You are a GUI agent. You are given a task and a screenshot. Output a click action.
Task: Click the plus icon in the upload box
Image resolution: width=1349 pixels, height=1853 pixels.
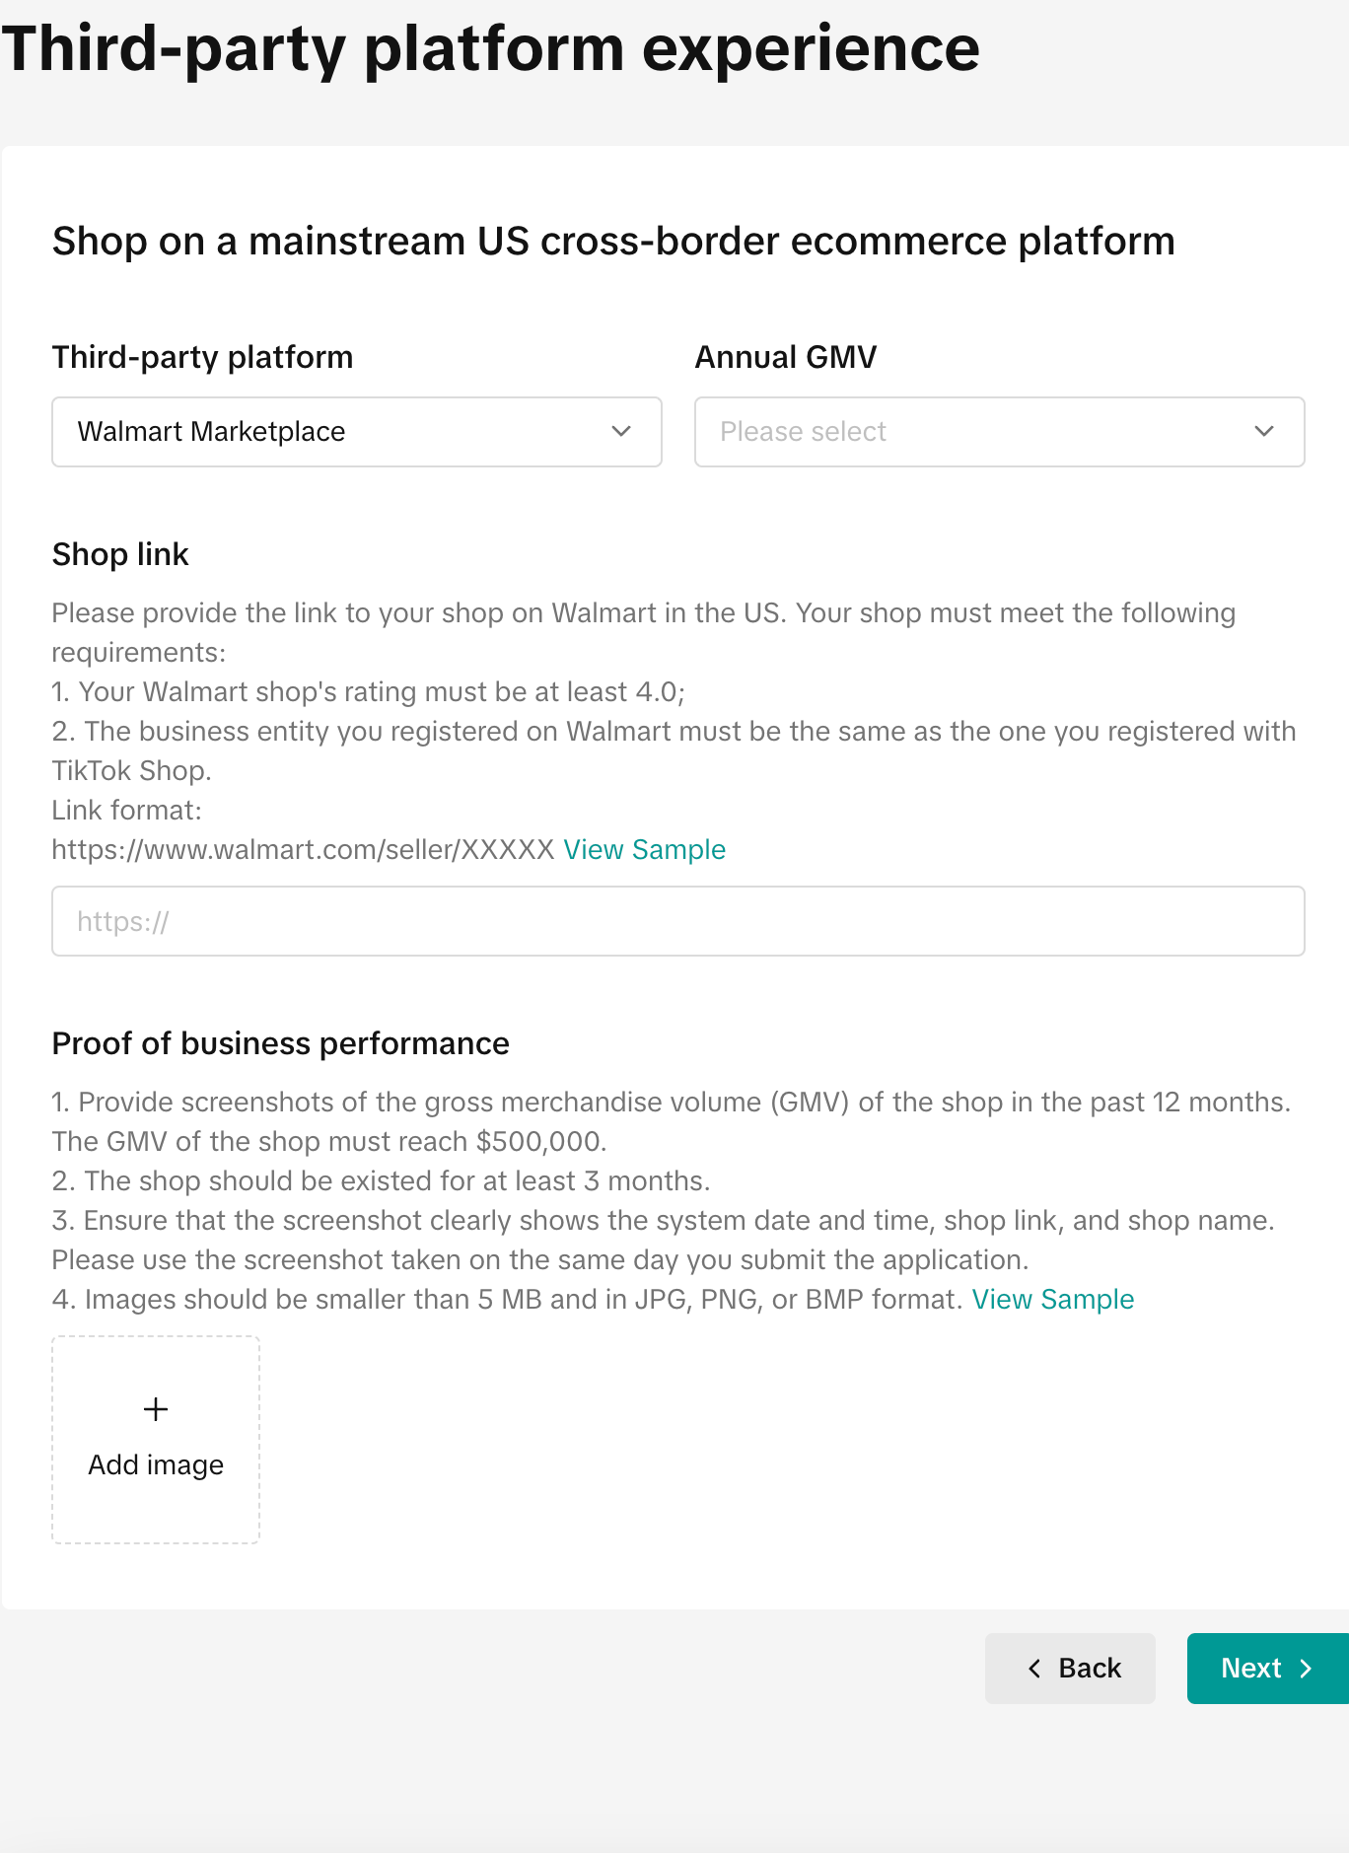click(x=156, y=1409)
